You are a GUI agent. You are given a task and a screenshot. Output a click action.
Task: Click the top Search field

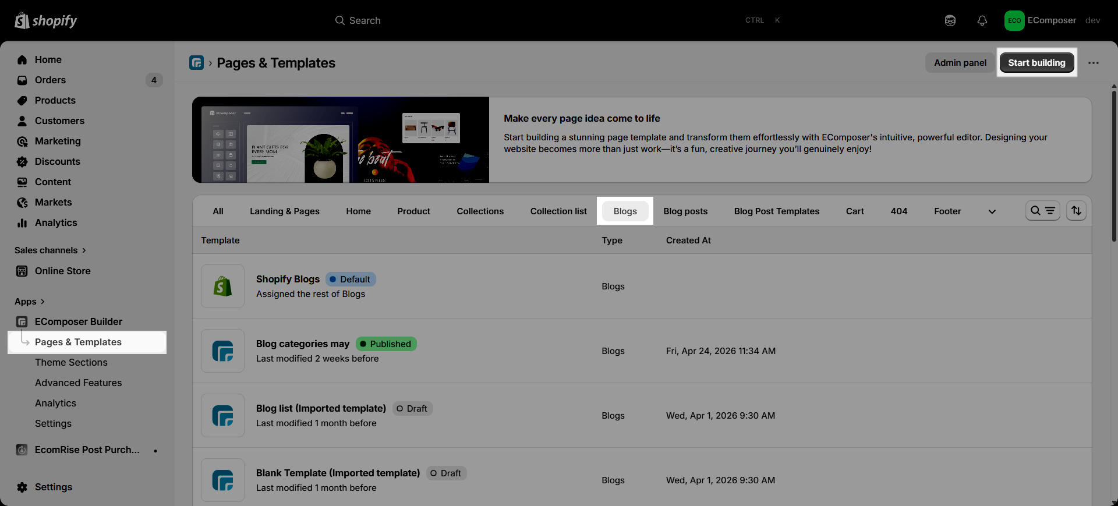point(559,20)
